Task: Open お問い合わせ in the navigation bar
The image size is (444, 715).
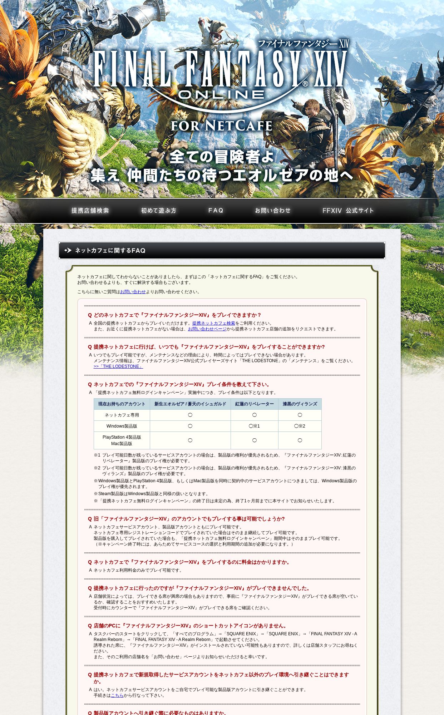Action: [x=273, y=211]
